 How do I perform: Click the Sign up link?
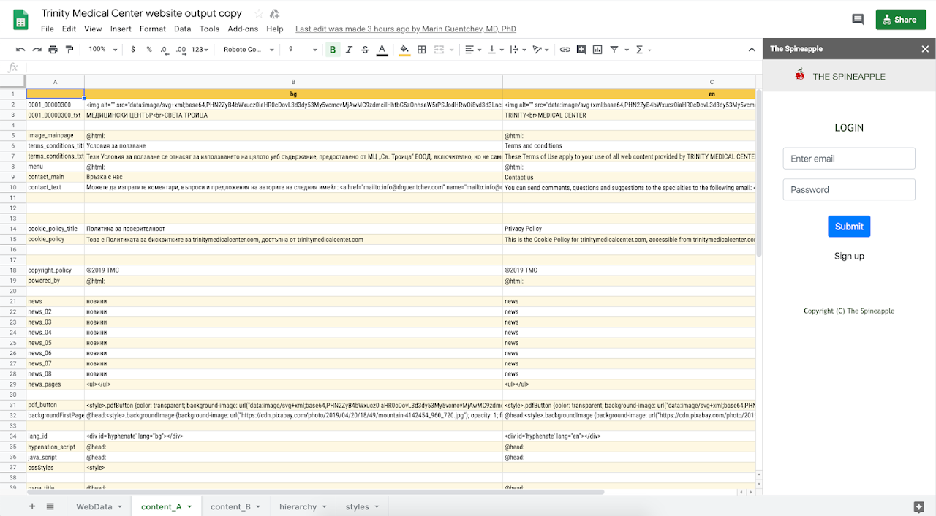[x=849, y=256]
